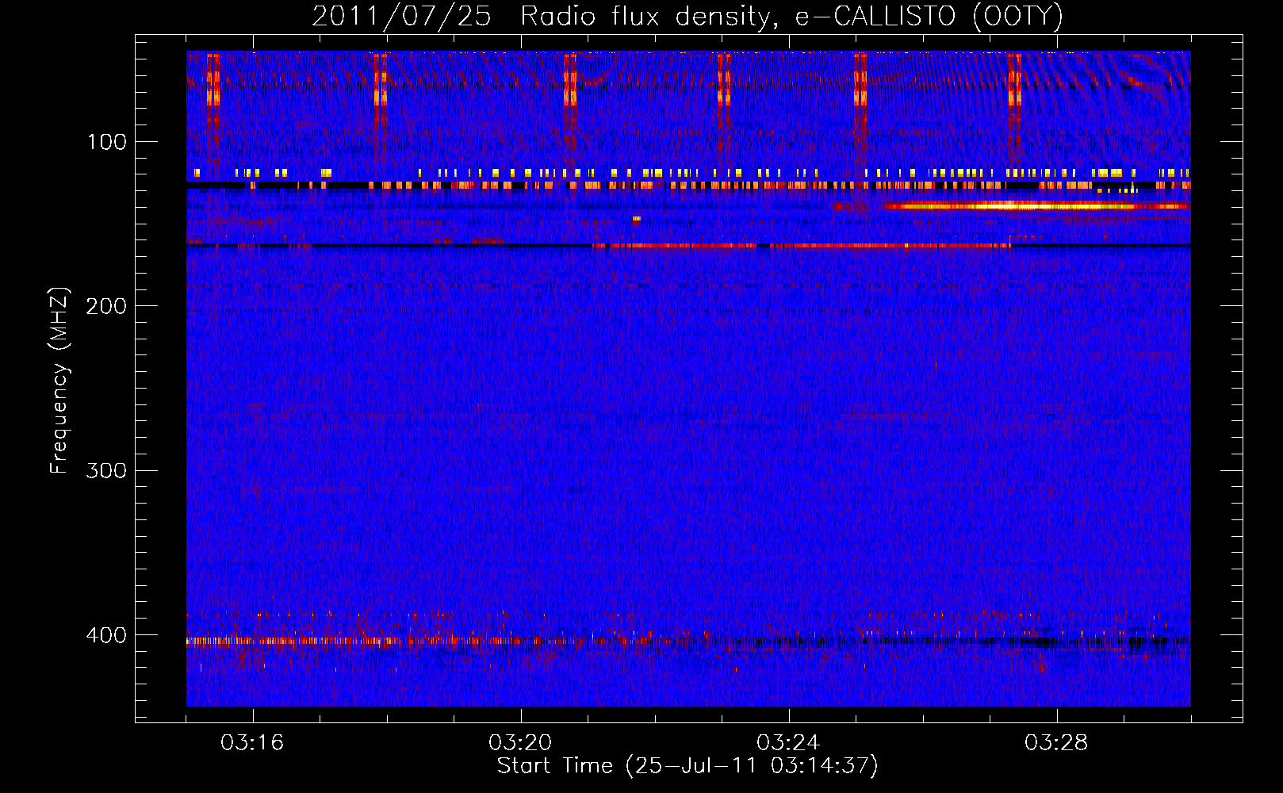Click the 03:28 time tick label

1056,743
